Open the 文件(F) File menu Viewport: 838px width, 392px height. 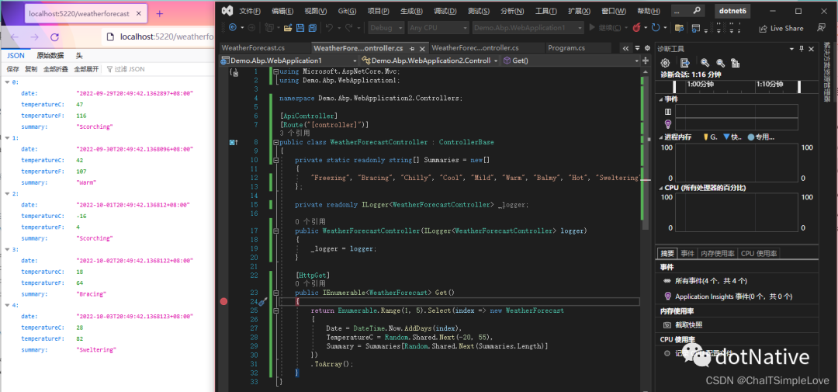(x=250, y=11)
